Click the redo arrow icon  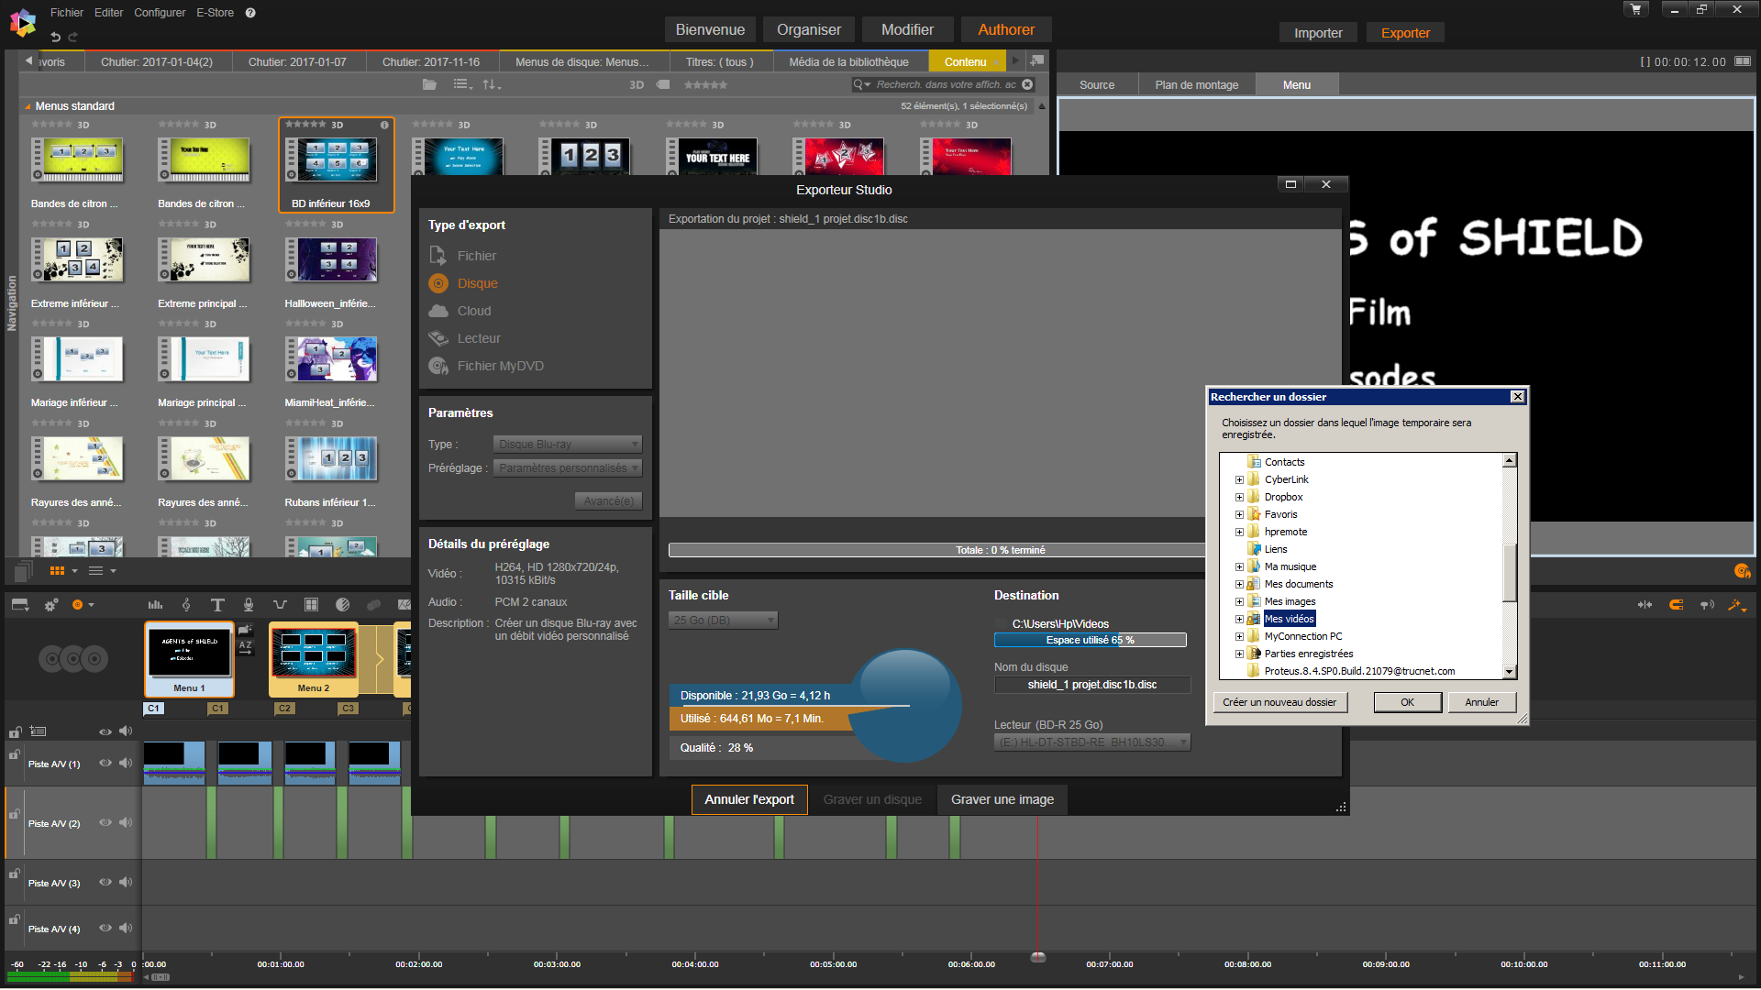click(73, 37)
